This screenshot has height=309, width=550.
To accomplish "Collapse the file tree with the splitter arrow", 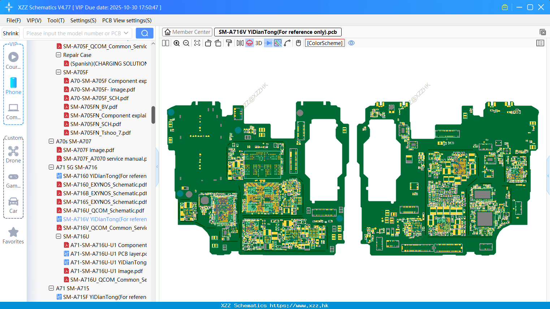I will coord(157,167).
